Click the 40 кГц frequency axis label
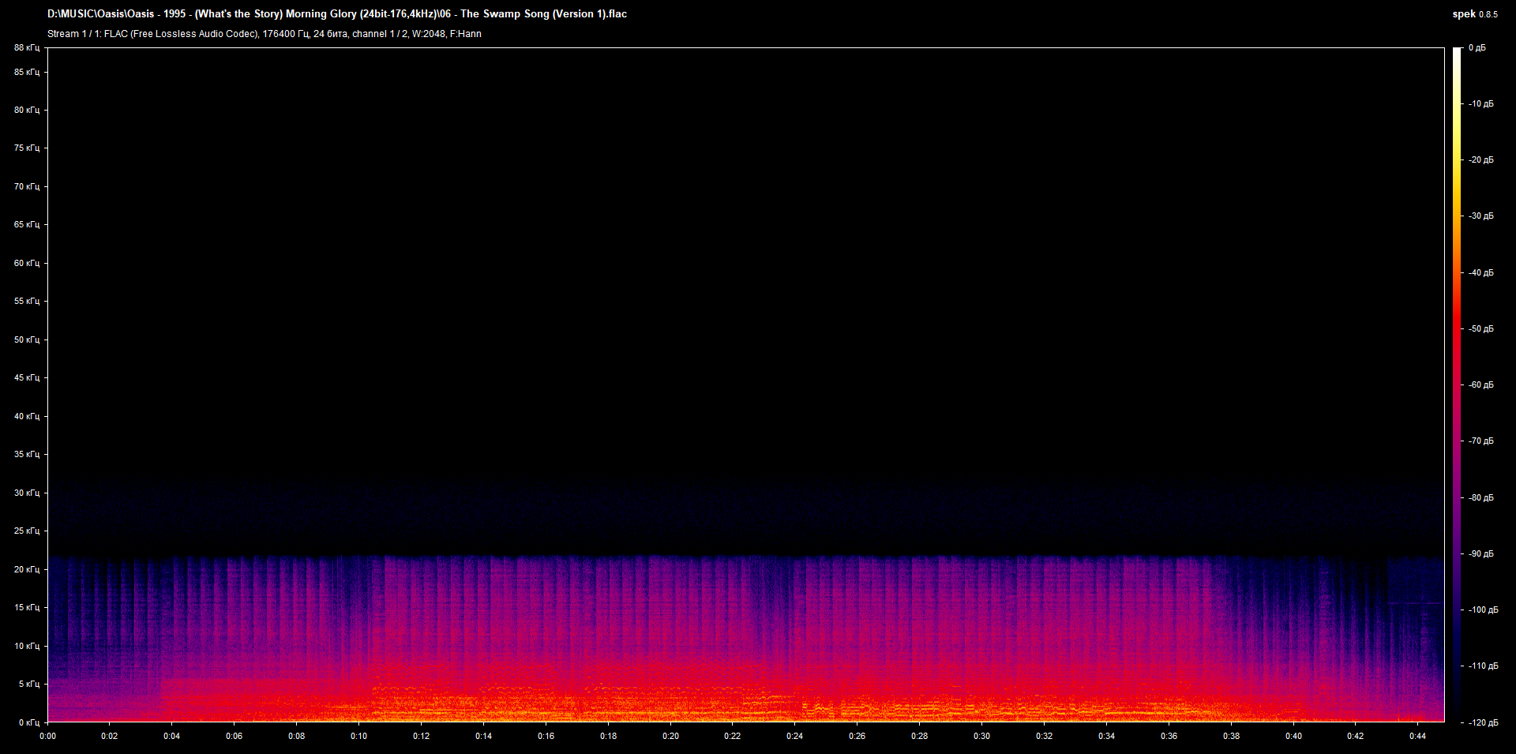Image resolution: width=1516 pixels, height=754 pixels. [x=27, y=417]
